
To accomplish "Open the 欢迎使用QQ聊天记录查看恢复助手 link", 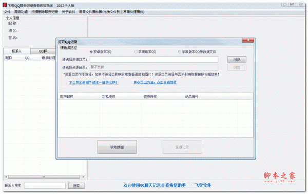I will [167, 185].
